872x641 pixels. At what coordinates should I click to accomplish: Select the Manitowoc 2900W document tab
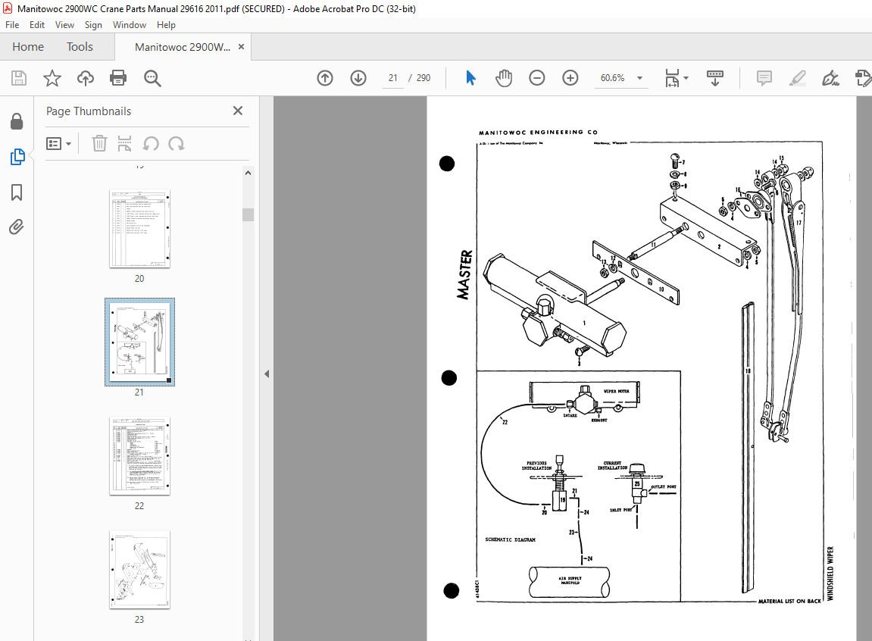click(183, 47)
